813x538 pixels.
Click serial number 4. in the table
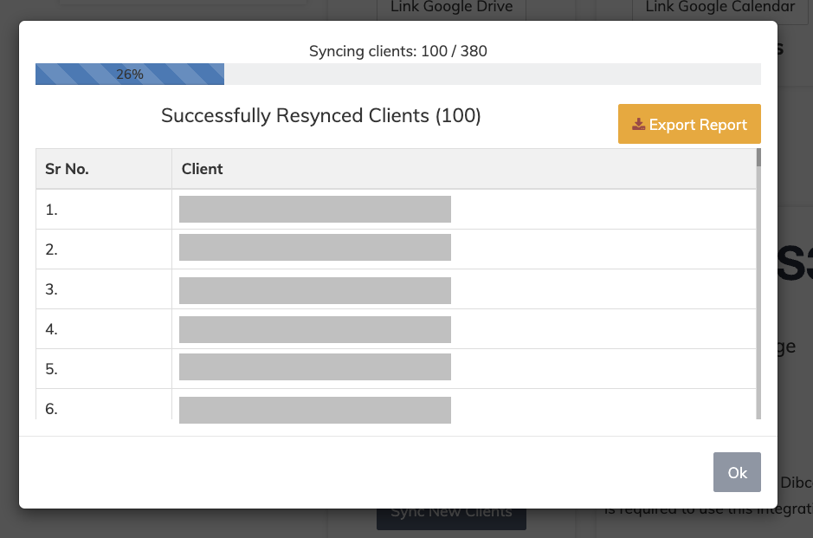tap(51, 329)
